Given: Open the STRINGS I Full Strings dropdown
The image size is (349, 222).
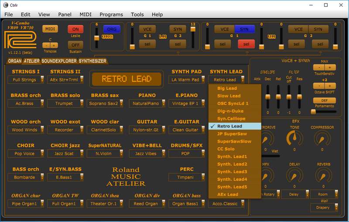Looking at the screenshot, I should point(26,79).
